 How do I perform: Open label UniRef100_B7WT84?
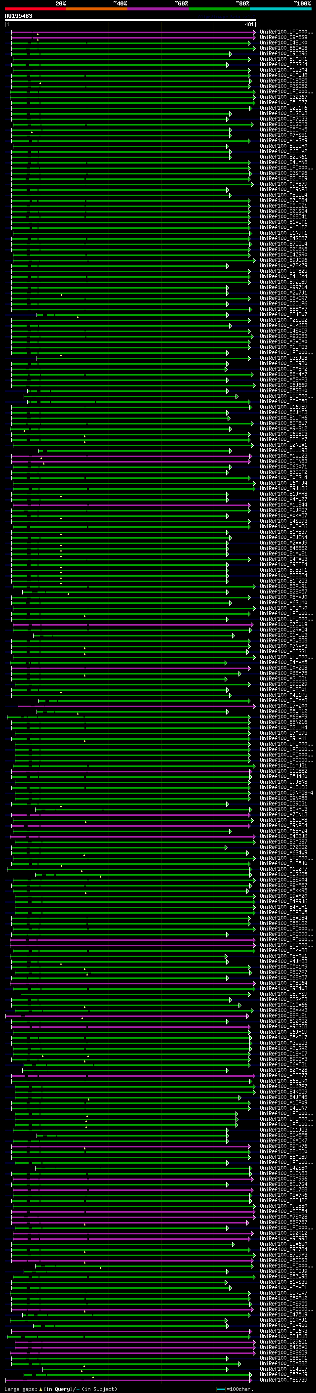click(x=283, y=201)
